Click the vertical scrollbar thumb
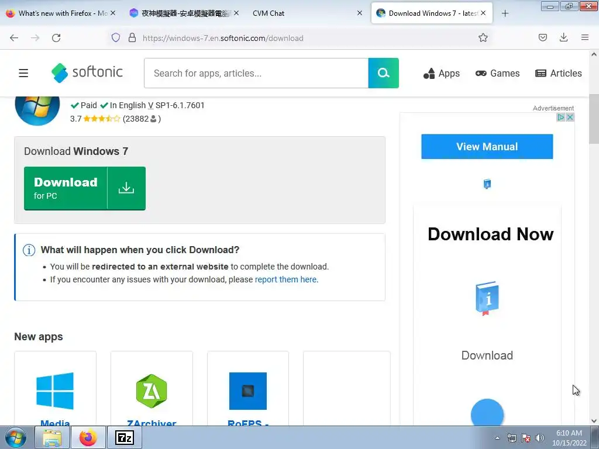599x449 pixels. click(594, 119)
